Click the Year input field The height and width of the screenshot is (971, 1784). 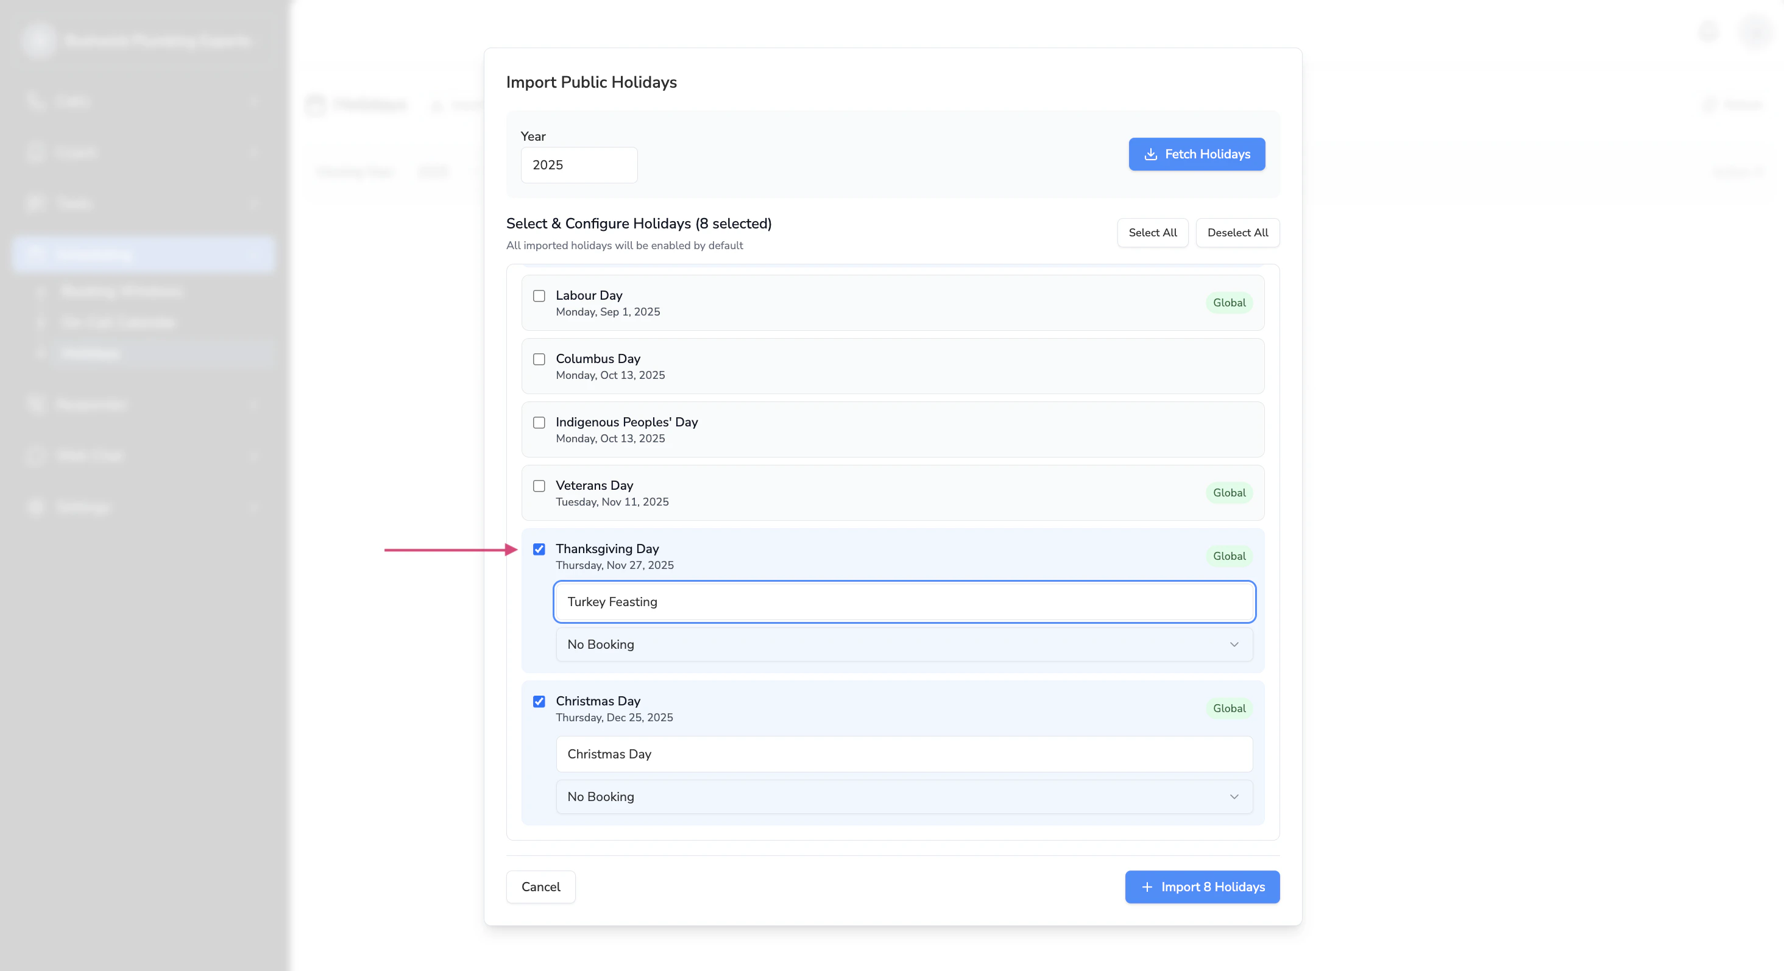tap(578, 165)
